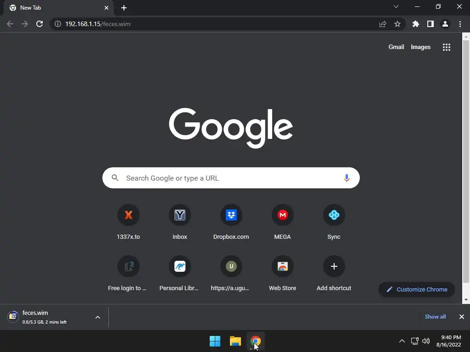The width and height of the screenshot is (470, 352).
Task: Toggle the side panel icon
Action: click(430, 24)
